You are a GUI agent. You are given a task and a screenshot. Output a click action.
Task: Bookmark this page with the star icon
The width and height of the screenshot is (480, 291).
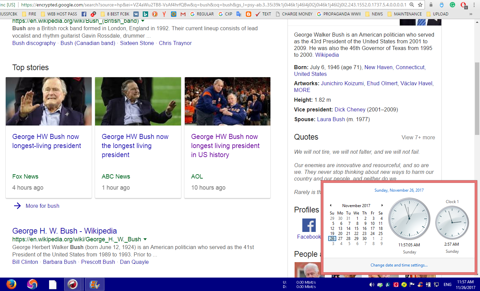(420, 5)
